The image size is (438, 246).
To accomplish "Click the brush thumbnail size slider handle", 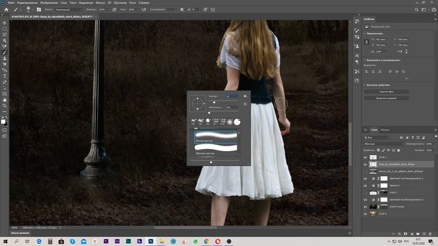I will [x=211, y=162].
